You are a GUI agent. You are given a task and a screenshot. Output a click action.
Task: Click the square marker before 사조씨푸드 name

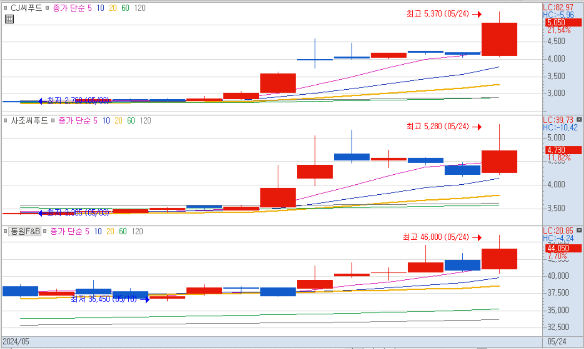click(x=5, y=121)
